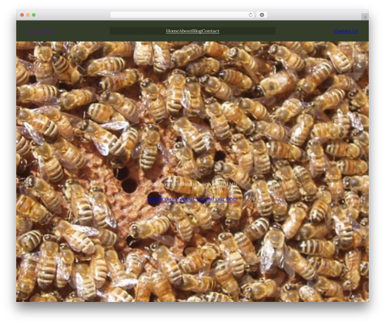Open the Blog menu item
Screen dimensions: 385x325
click(x=197, y=31)
